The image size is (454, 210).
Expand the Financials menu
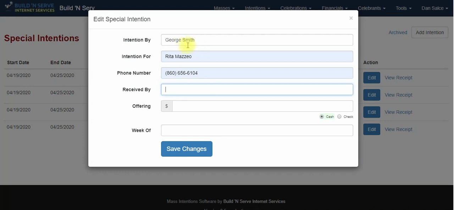pyautogui.click(x=334, y=8)
